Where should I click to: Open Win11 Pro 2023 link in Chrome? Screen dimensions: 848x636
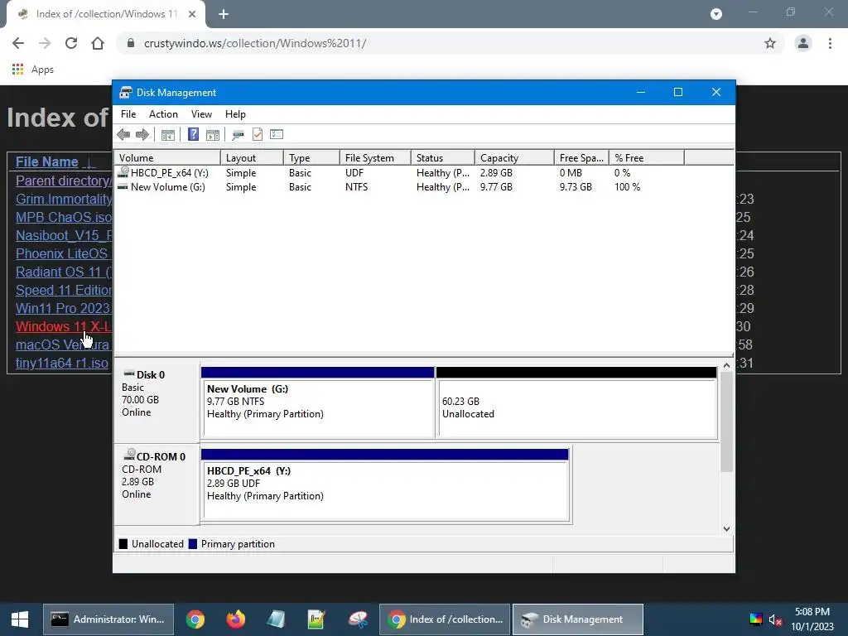[x=64, y=308]
